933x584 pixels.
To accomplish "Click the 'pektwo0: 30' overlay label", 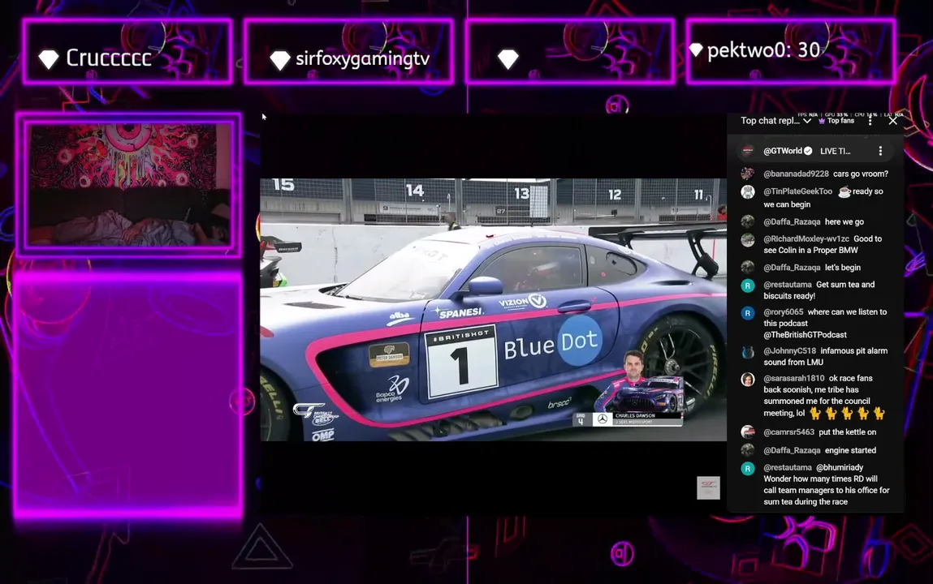I will 763,50.
